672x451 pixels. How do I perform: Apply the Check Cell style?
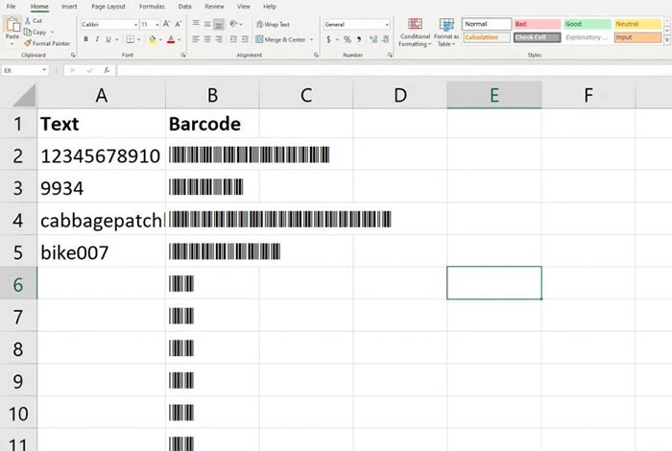[x=537, y=37]
